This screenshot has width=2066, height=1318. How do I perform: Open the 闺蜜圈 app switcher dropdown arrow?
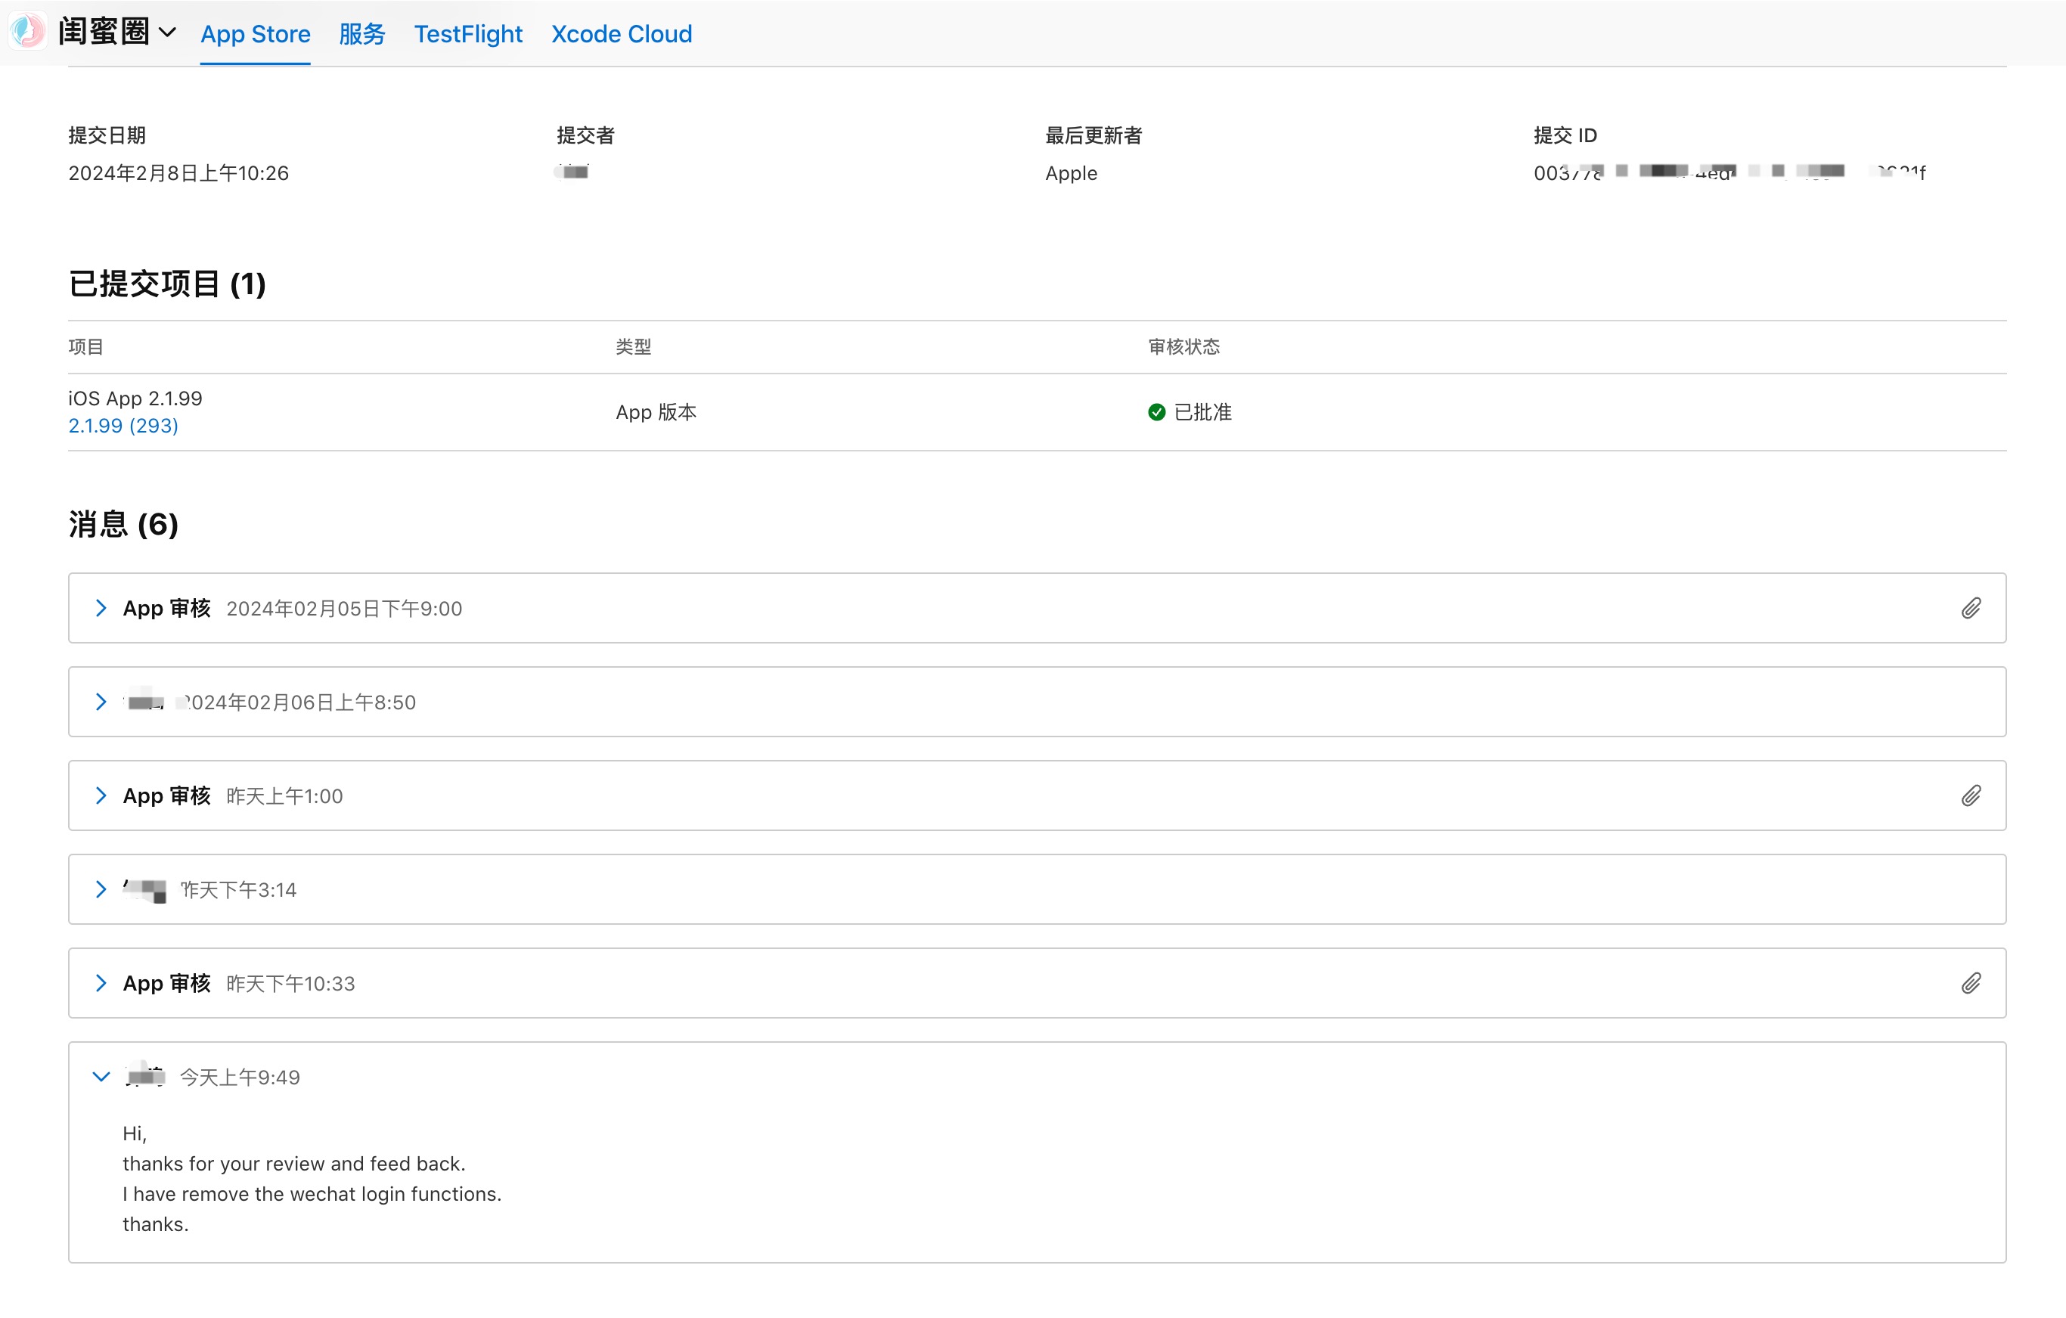[168, 33]
